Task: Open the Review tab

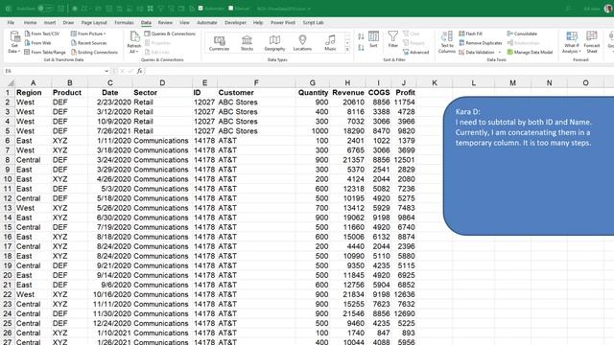Action: tap(165, 23)
